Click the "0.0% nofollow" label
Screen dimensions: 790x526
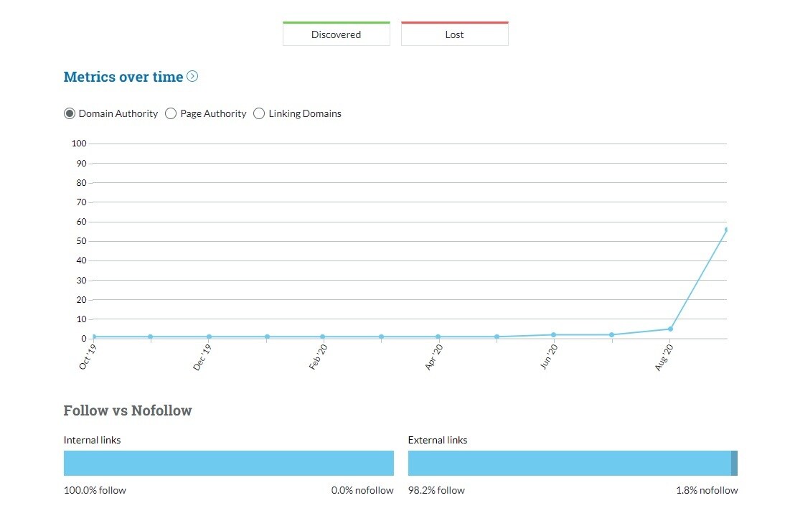click(x=362, y=490)
